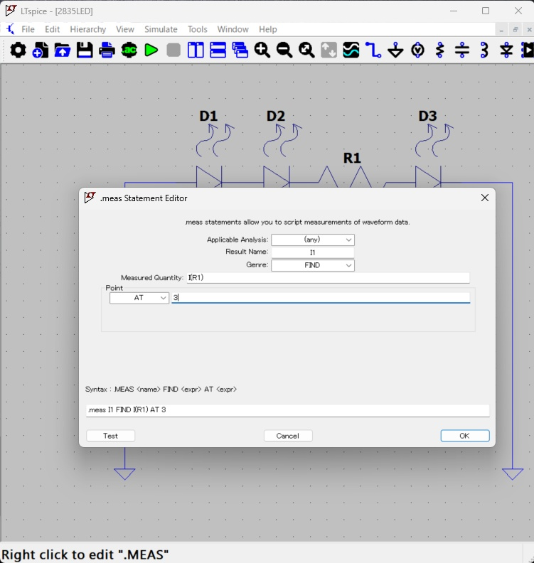Screen dimensions: 534x563
Task: Click the Result Name field containing I1
Action: tap(313, 252)
